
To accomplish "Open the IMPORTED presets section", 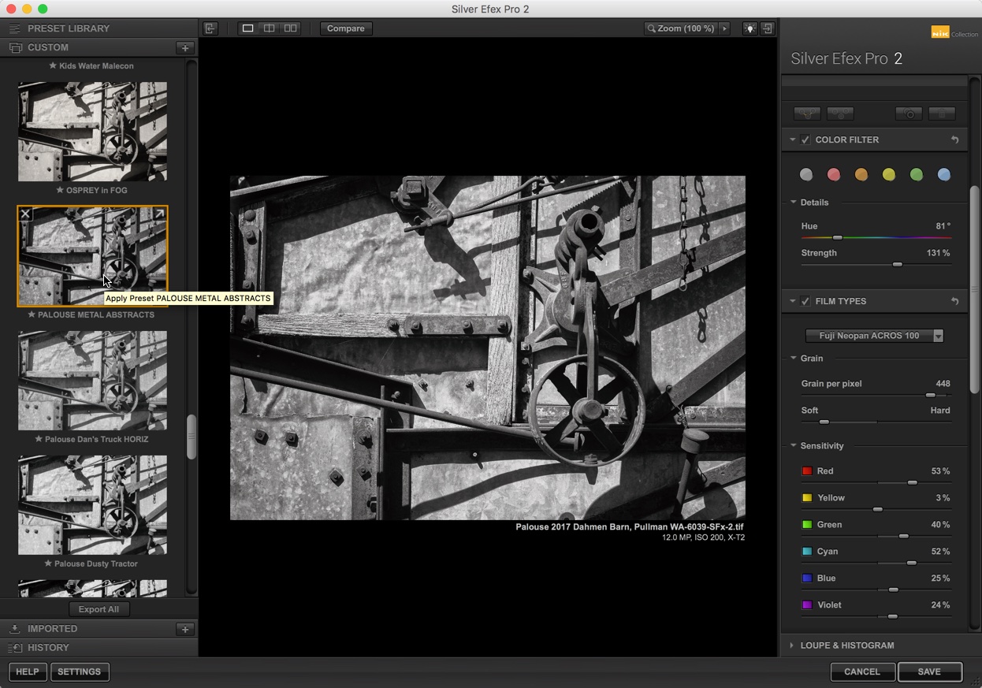I will click(x=52, y=629).
